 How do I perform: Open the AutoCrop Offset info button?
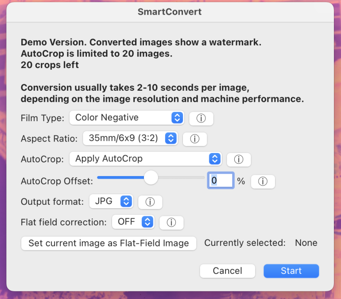(x=263, y=181)
